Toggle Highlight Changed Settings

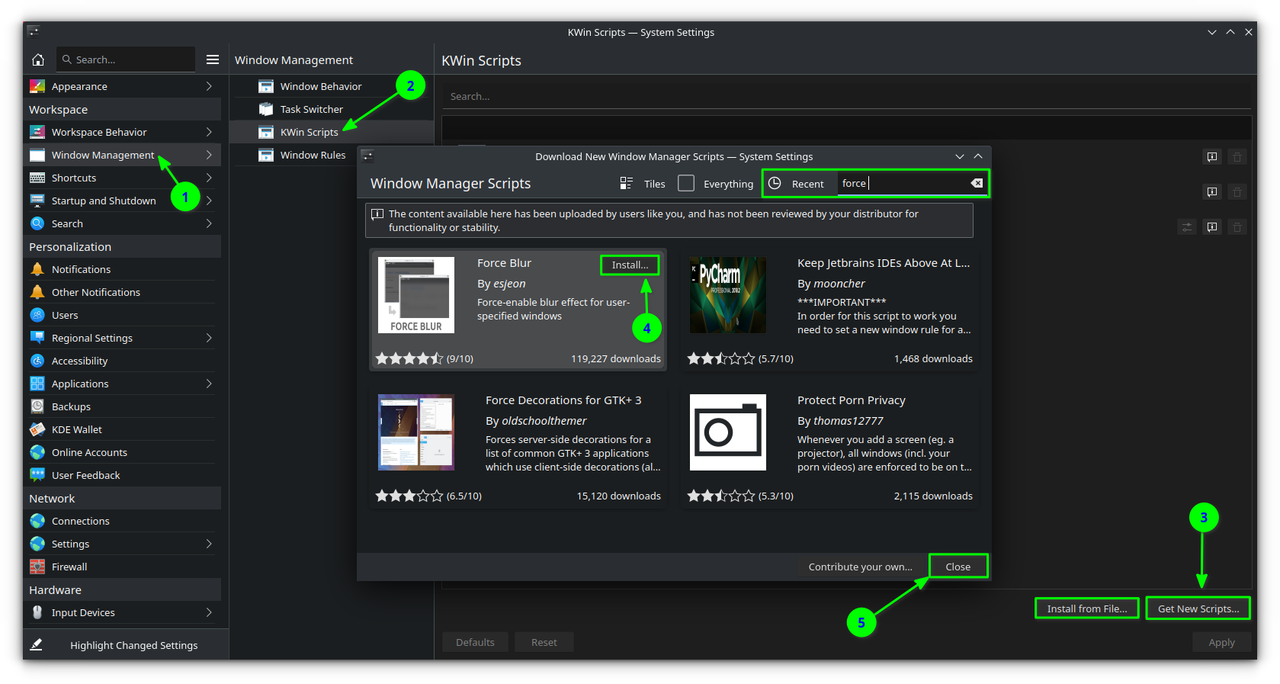126,645
